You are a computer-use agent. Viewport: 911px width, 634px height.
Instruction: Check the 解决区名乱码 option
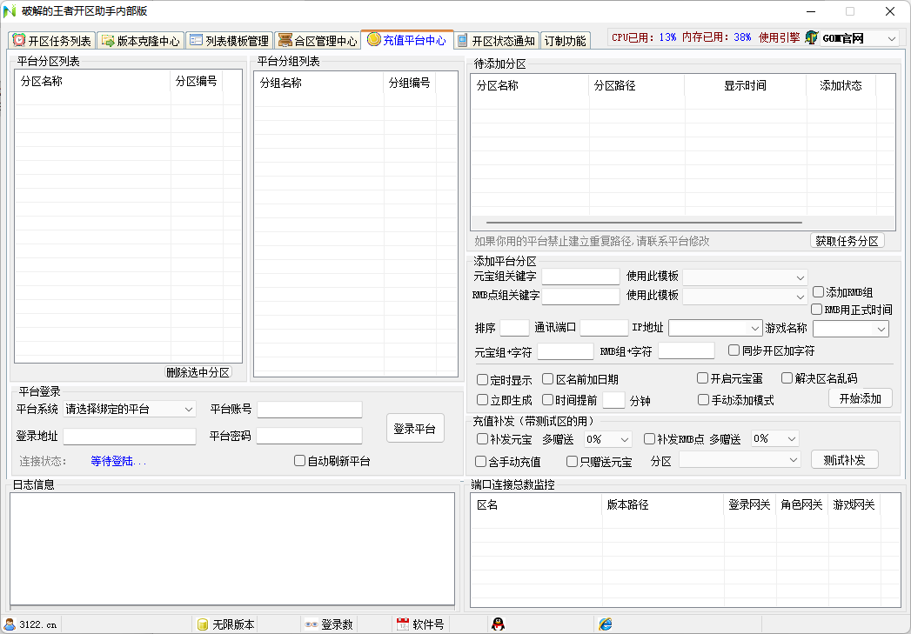(787, 378)
